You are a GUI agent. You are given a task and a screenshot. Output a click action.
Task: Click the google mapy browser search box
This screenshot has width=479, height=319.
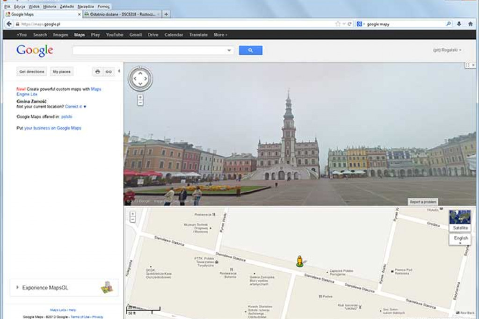(x=405, y=24)
